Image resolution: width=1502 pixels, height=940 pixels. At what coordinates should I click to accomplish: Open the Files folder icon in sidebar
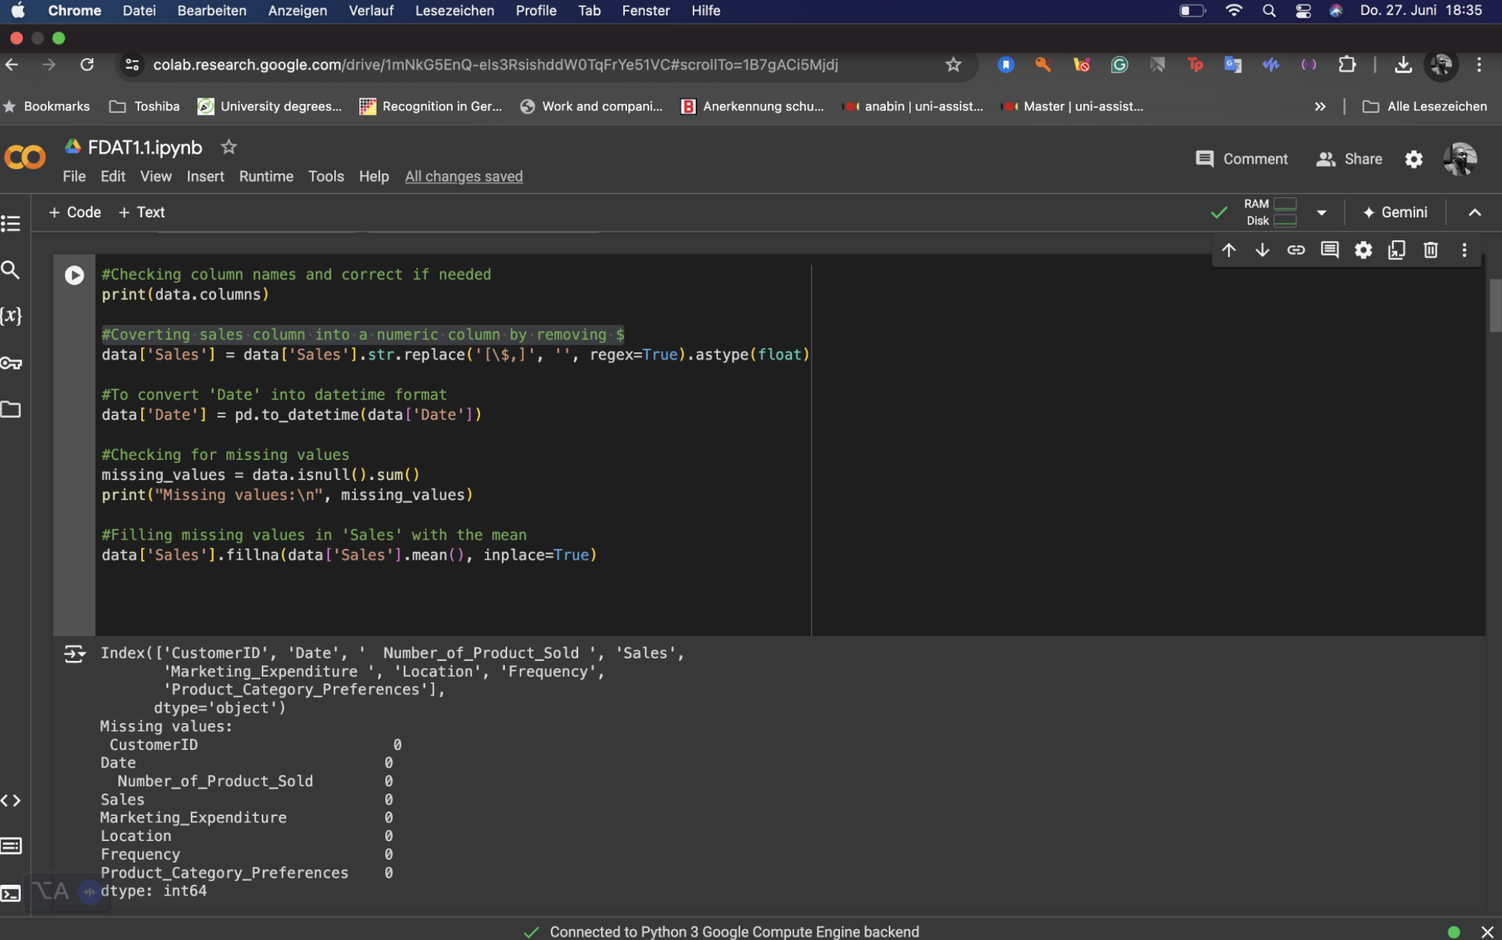11,410
